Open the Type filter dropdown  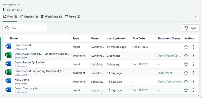click(191, 28)
